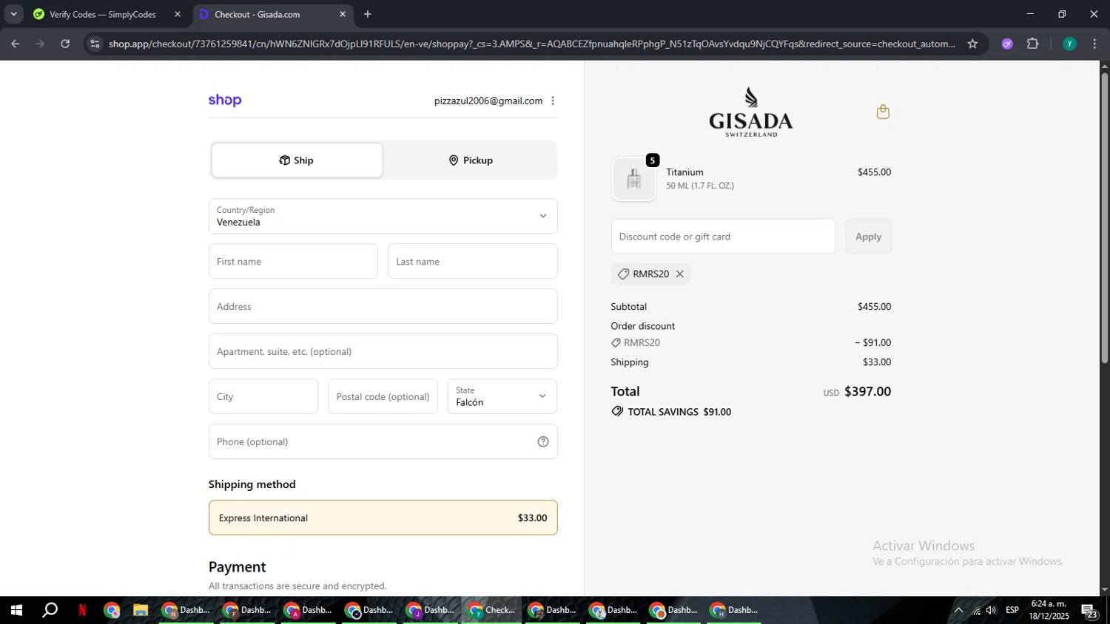
Task: Click the ESP language indicator
Action: tap(1012, 610)
